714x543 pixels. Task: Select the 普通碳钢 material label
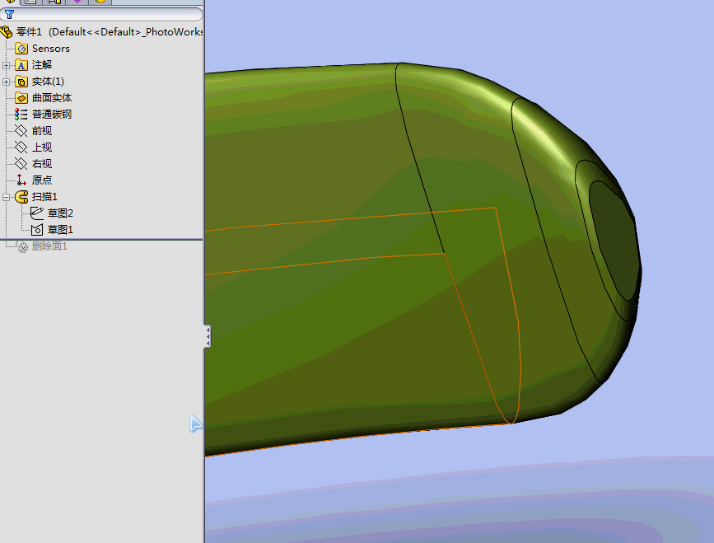tap(52, 115)
